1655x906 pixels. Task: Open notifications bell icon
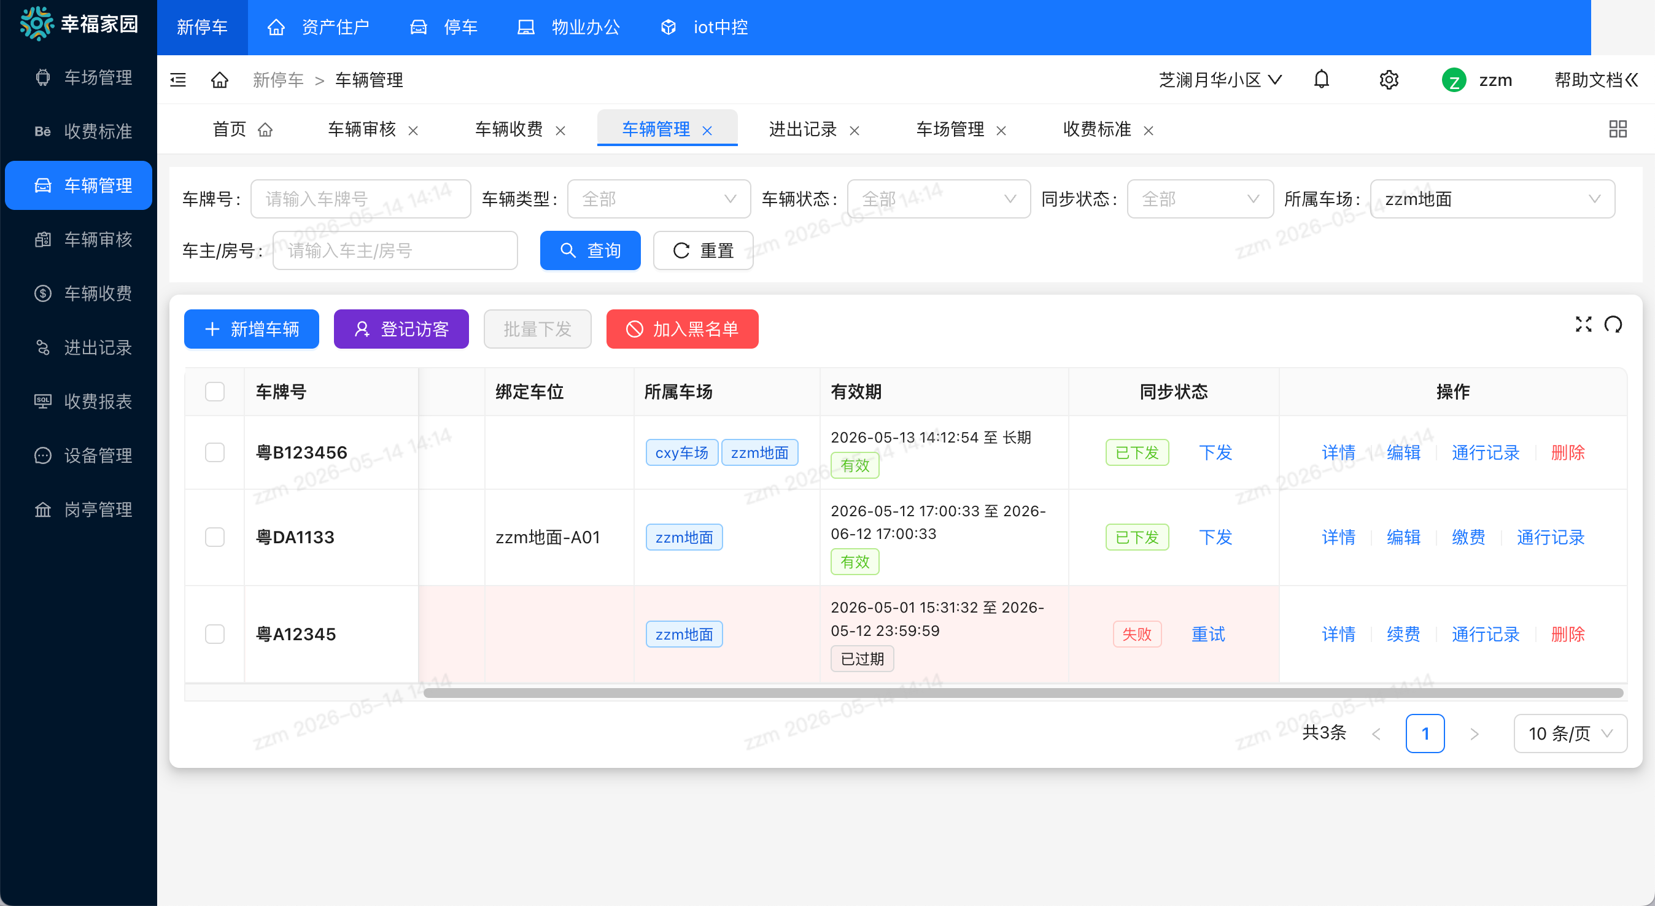(x=1322, y=80)
